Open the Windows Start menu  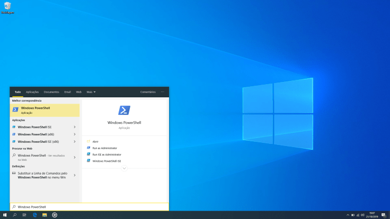tap(5, 215)
